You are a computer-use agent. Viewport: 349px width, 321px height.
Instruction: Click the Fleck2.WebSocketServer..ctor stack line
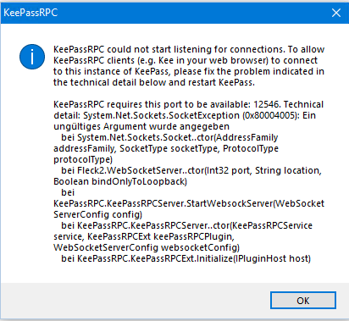pos(191,171)
